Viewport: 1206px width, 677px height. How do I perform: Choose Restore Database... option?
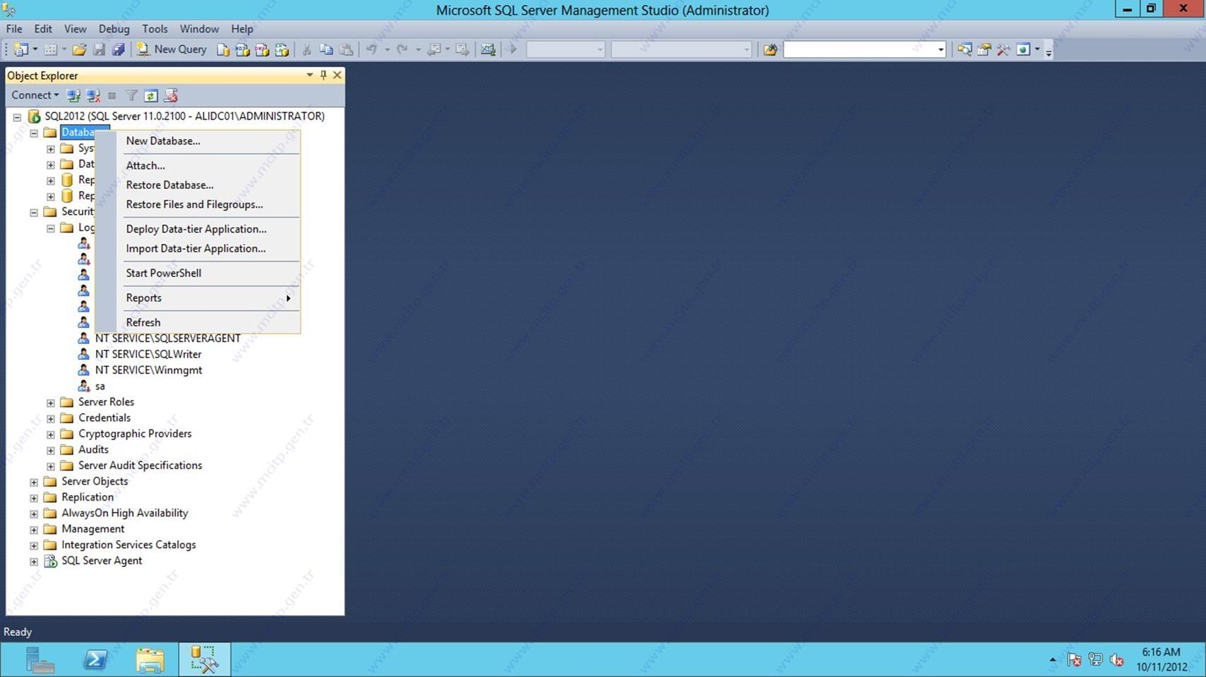coord(198,185)
